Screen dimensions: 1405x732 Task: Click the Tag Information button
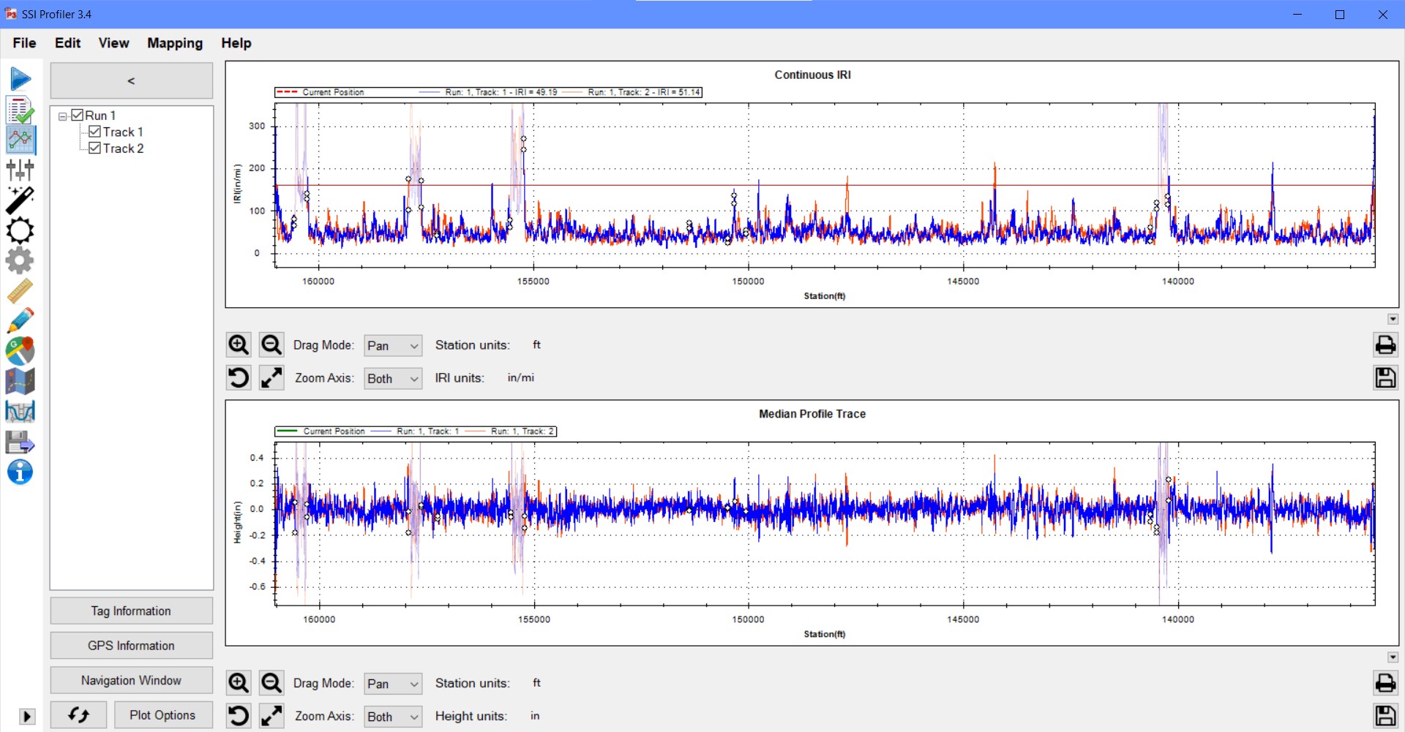pyautogui.click(x=131, y=611)
